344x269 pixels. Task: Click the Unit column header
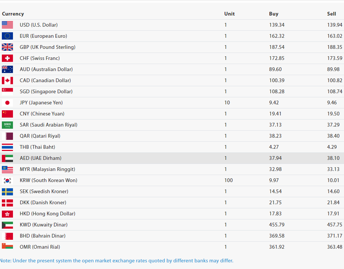[x=229, y=14]
